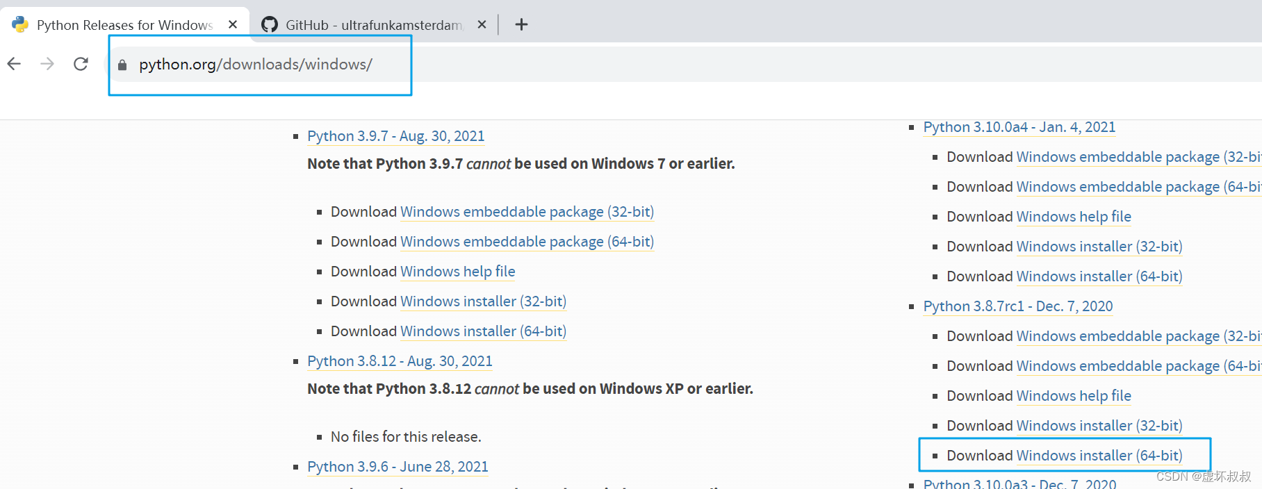Image resolution: width=1262 pixels, height=489 pixels.
Task: Download Python 3.8.7rc1 embeddable package (64-bit)
Action: (x=1138, y=366)
